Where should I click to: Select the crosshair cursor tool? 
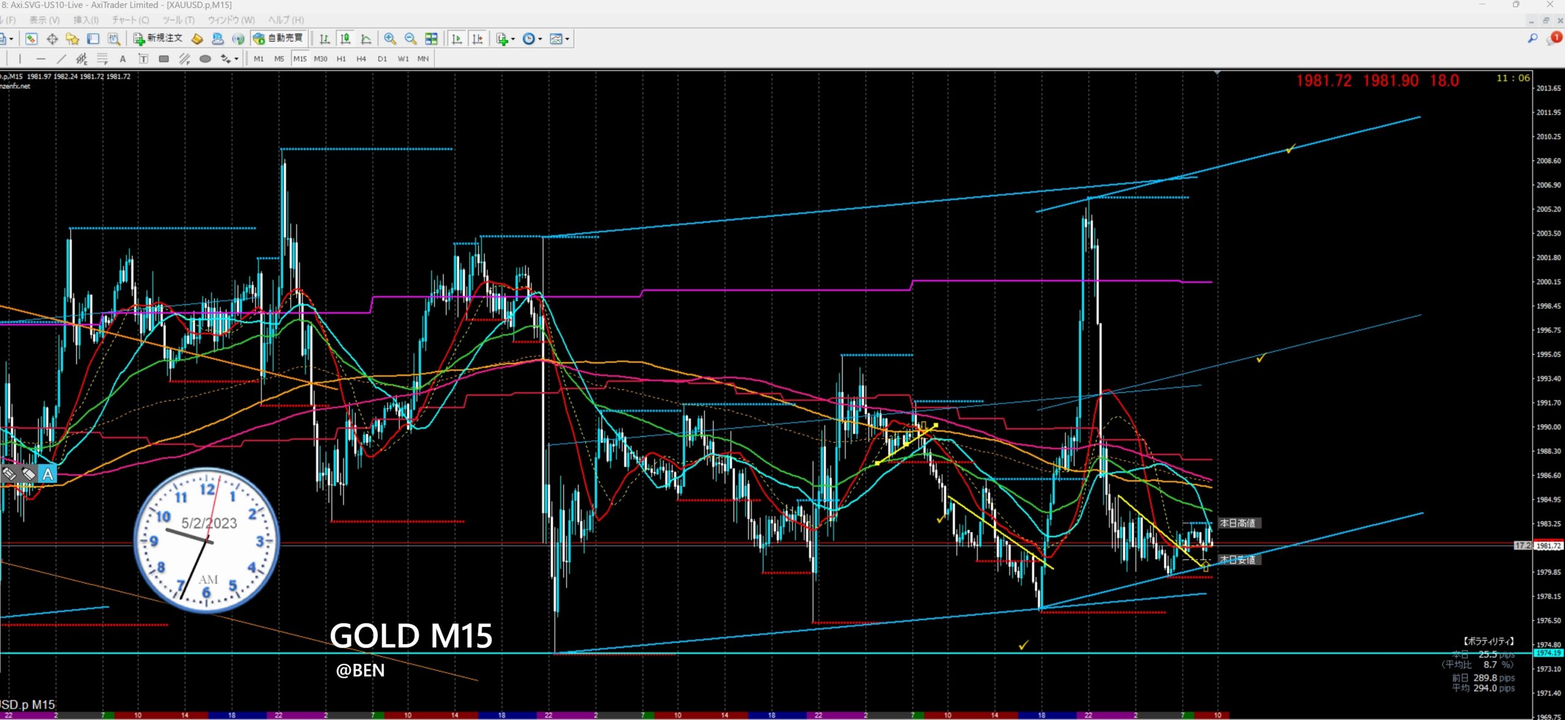click(52, 39)
